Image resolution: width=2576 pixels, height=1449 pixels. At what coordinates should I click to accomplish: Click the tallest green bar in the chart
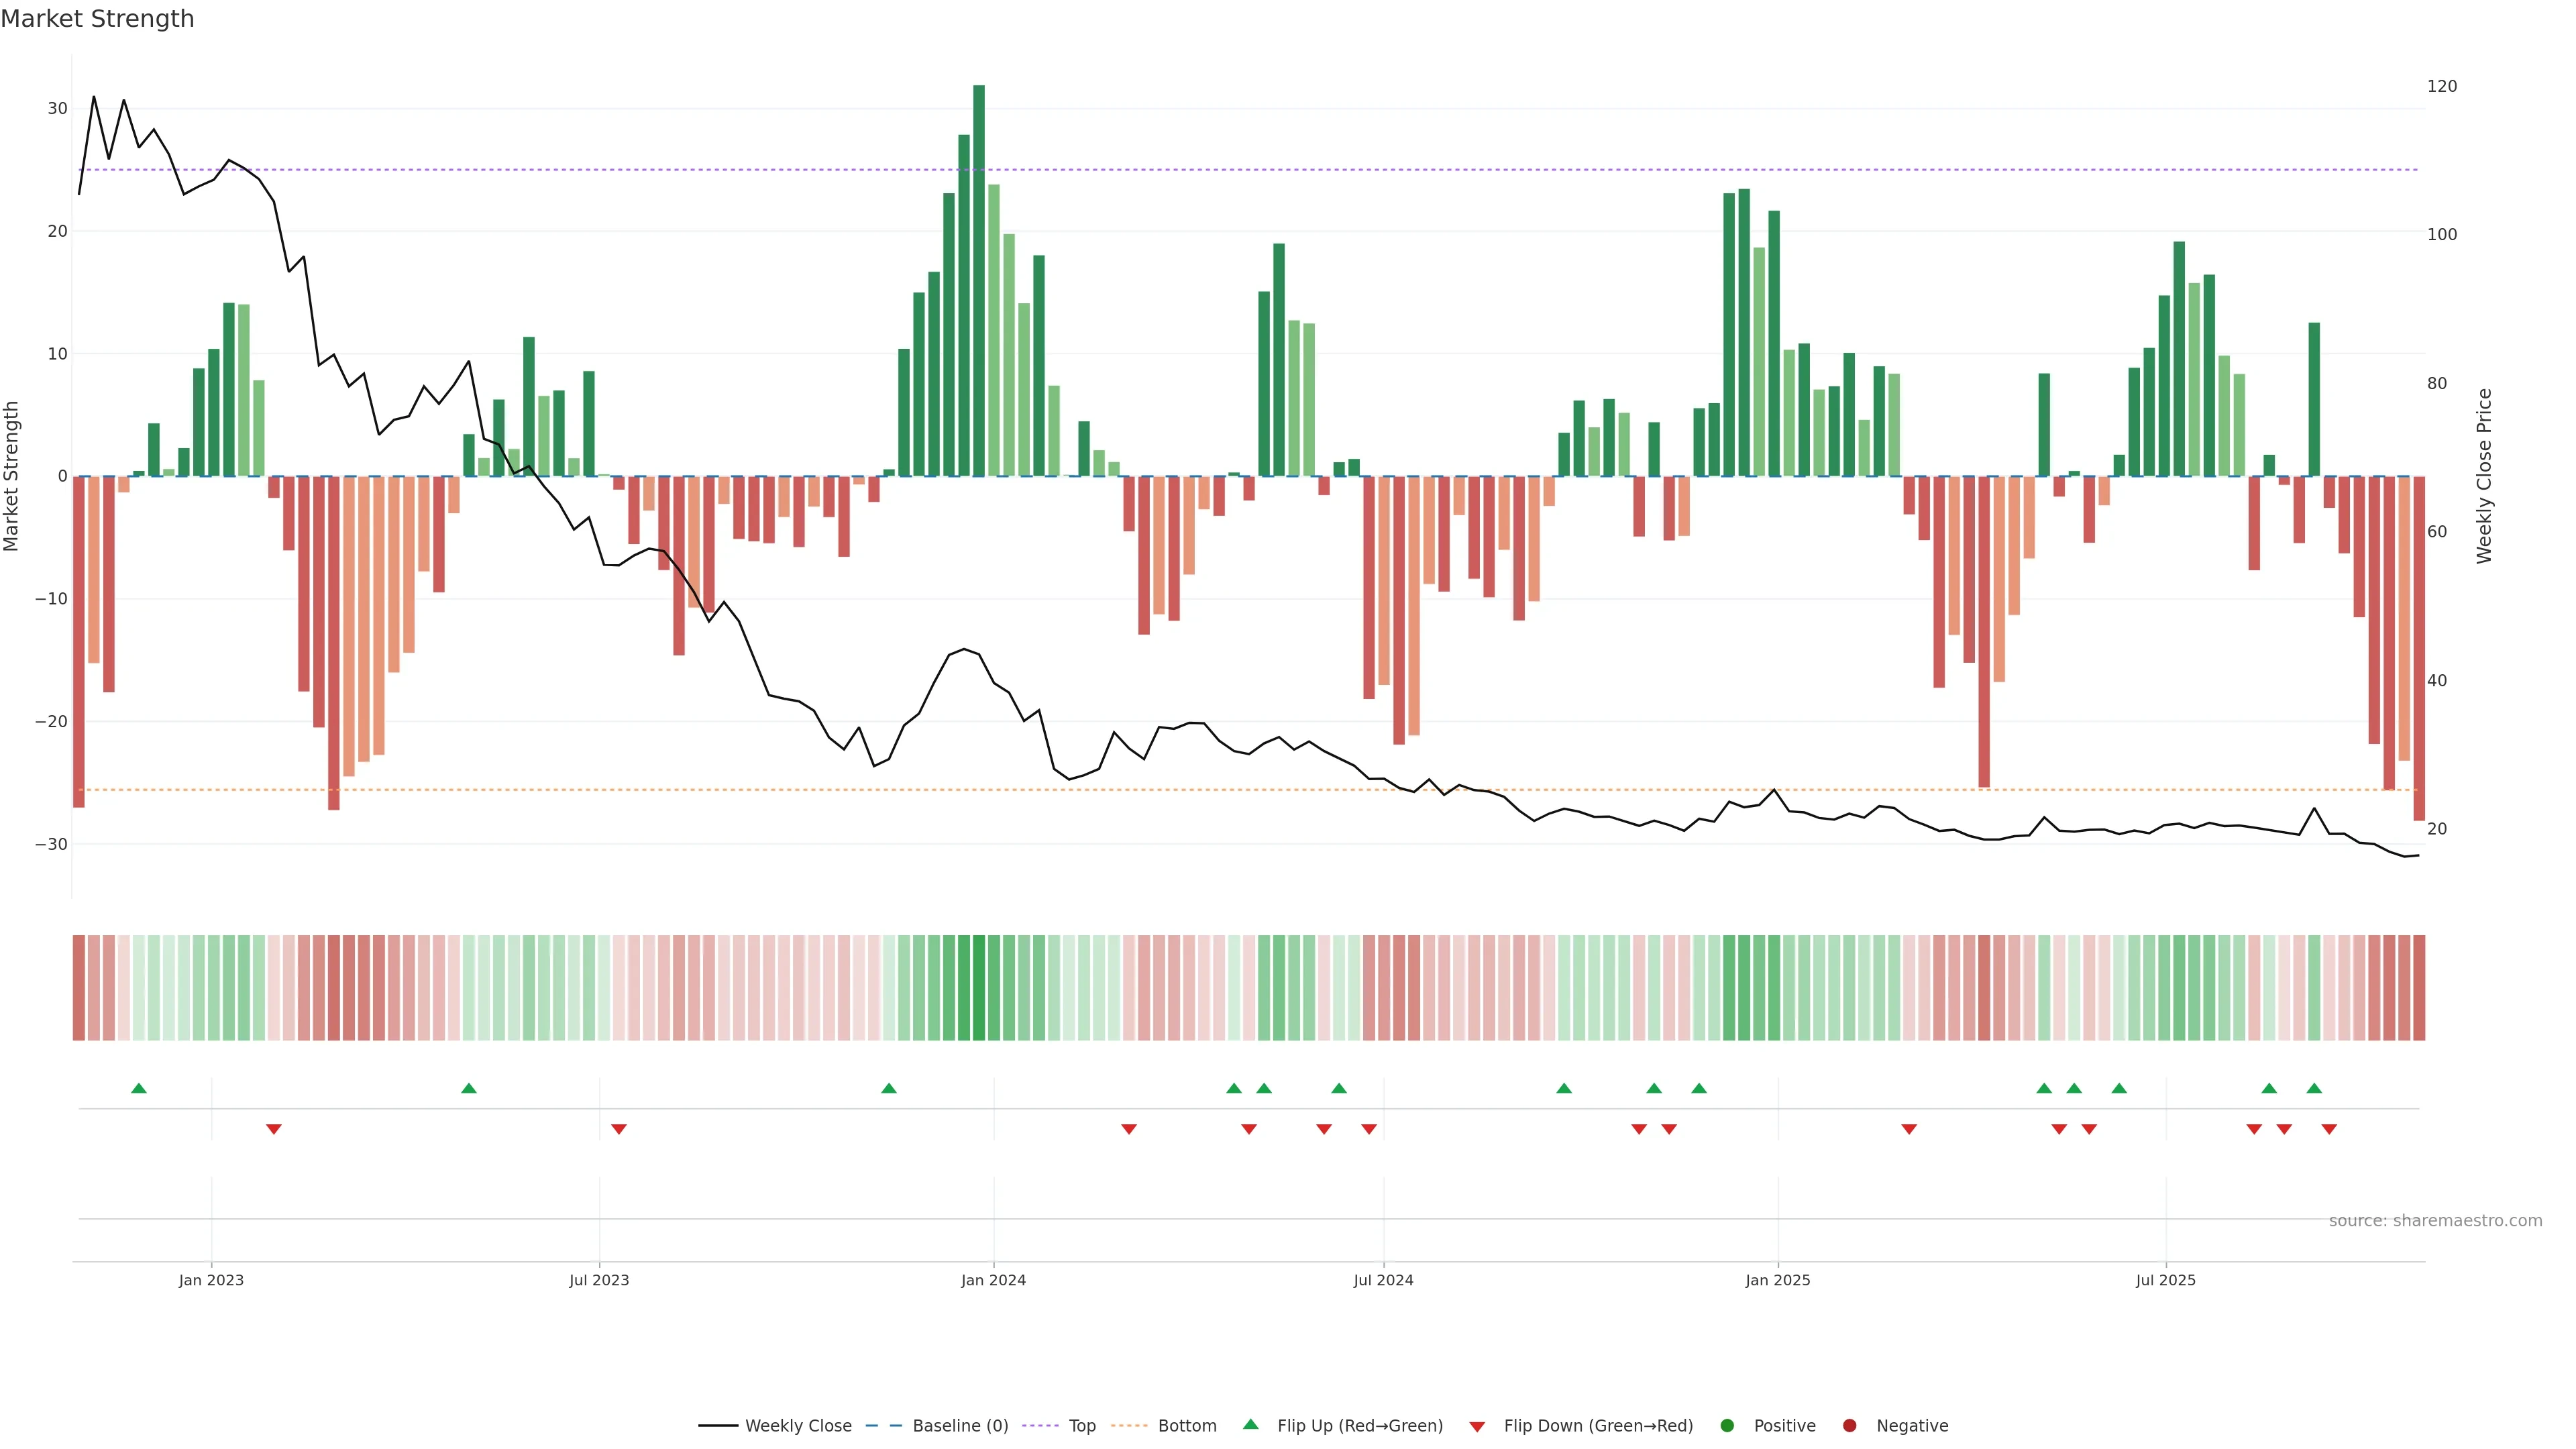tap(979, 280)
